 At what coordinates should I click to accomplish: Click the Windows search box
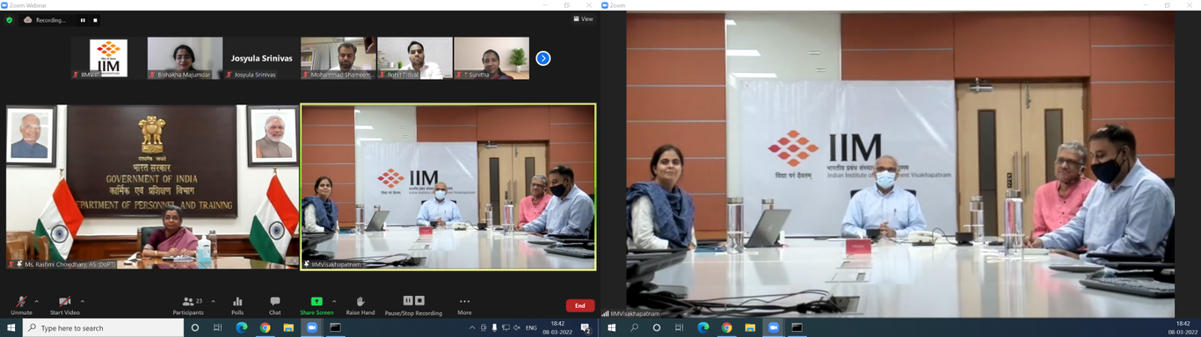click(x=103, y=328)
